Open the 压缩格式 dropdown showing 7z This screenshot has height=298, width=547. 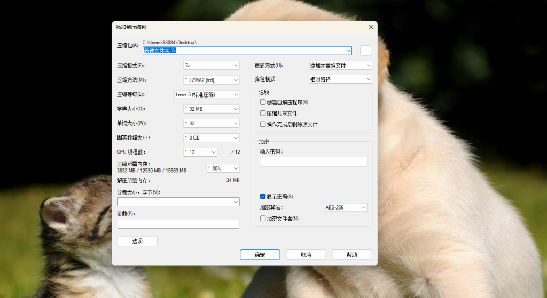click(x=212, y=66)
